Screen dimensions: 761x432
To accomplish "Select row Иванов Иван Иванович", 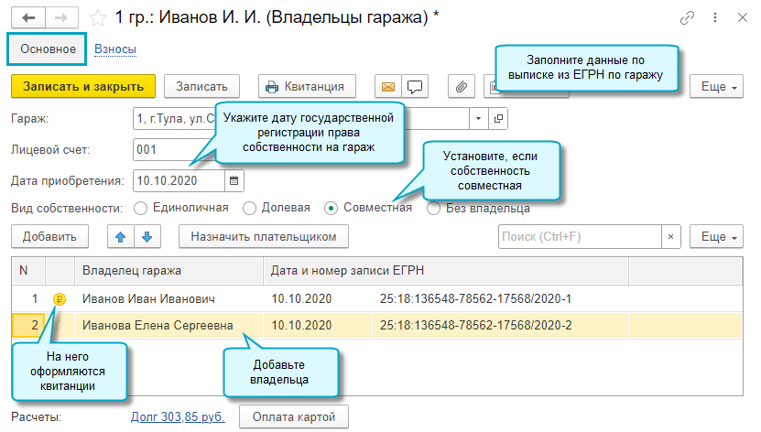I will (x=377, y=299).
